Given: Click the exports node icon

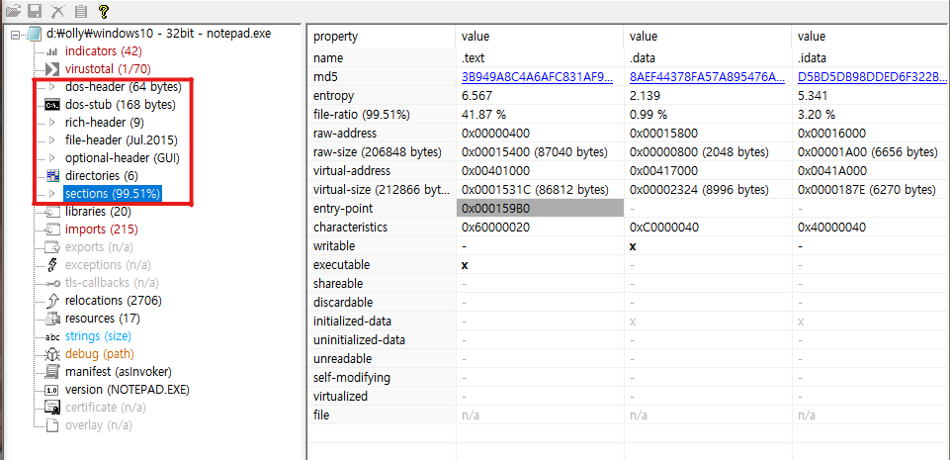Looking at the screenshot, I should point(53,247).
